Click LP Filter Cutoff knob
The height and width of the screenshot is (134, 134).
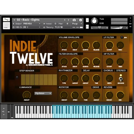coord(109,45)
